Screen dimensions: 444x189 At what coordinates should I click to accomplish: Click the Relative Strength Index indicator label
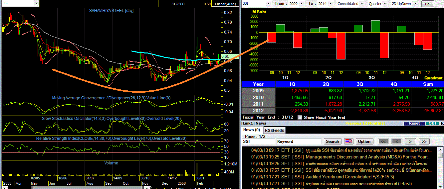tap(111, 138)
